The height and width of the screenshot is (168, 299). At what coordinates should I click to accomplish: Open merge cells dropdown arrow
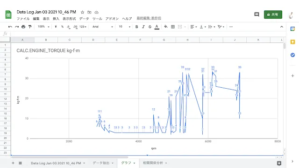(185, 27)
